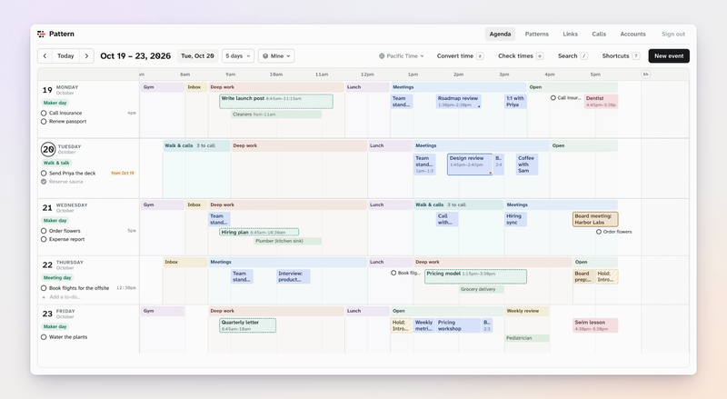Go to next week with right arrow

coord(86,55)
